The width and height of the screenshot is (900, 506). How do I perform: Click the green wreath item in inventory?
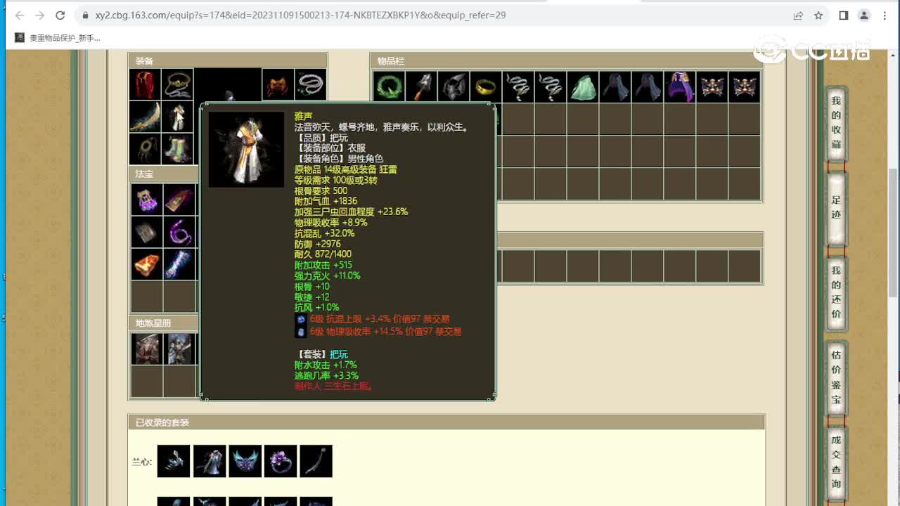[x=389, y=86]
